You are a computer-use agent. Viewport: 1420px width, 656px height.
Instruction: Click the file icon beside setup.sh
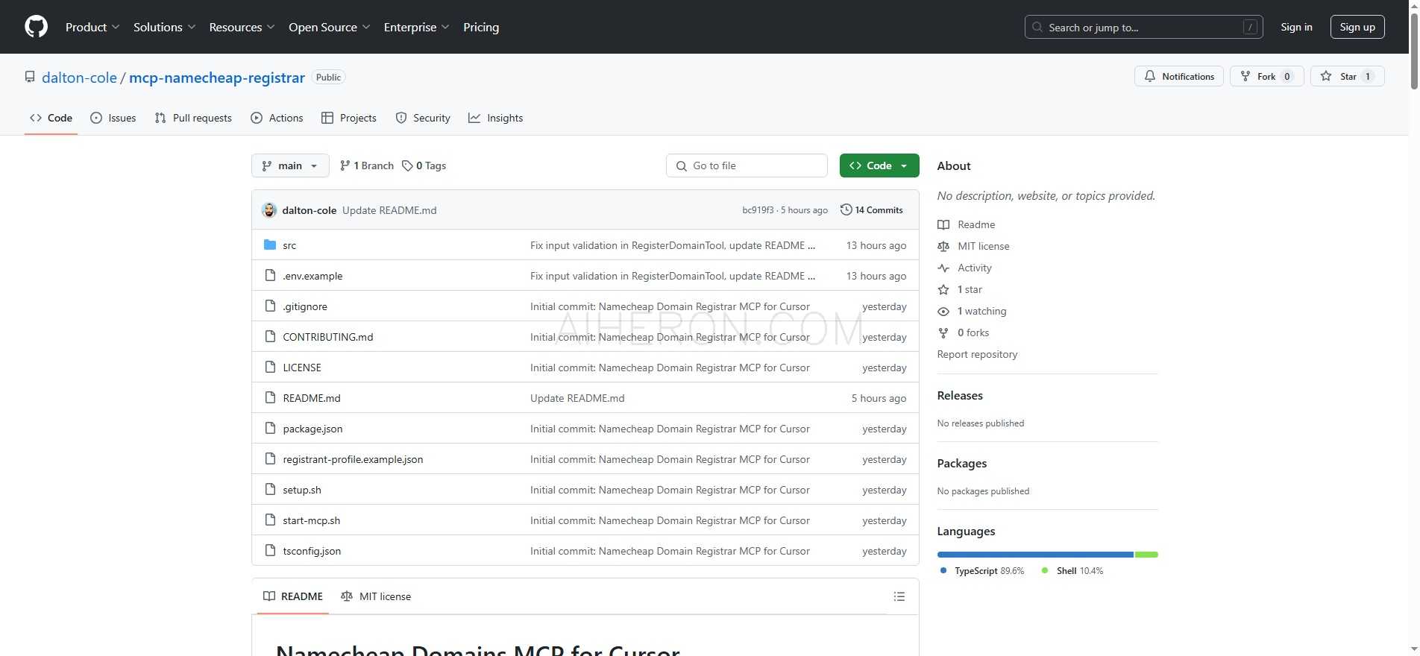tap(271, 489)
